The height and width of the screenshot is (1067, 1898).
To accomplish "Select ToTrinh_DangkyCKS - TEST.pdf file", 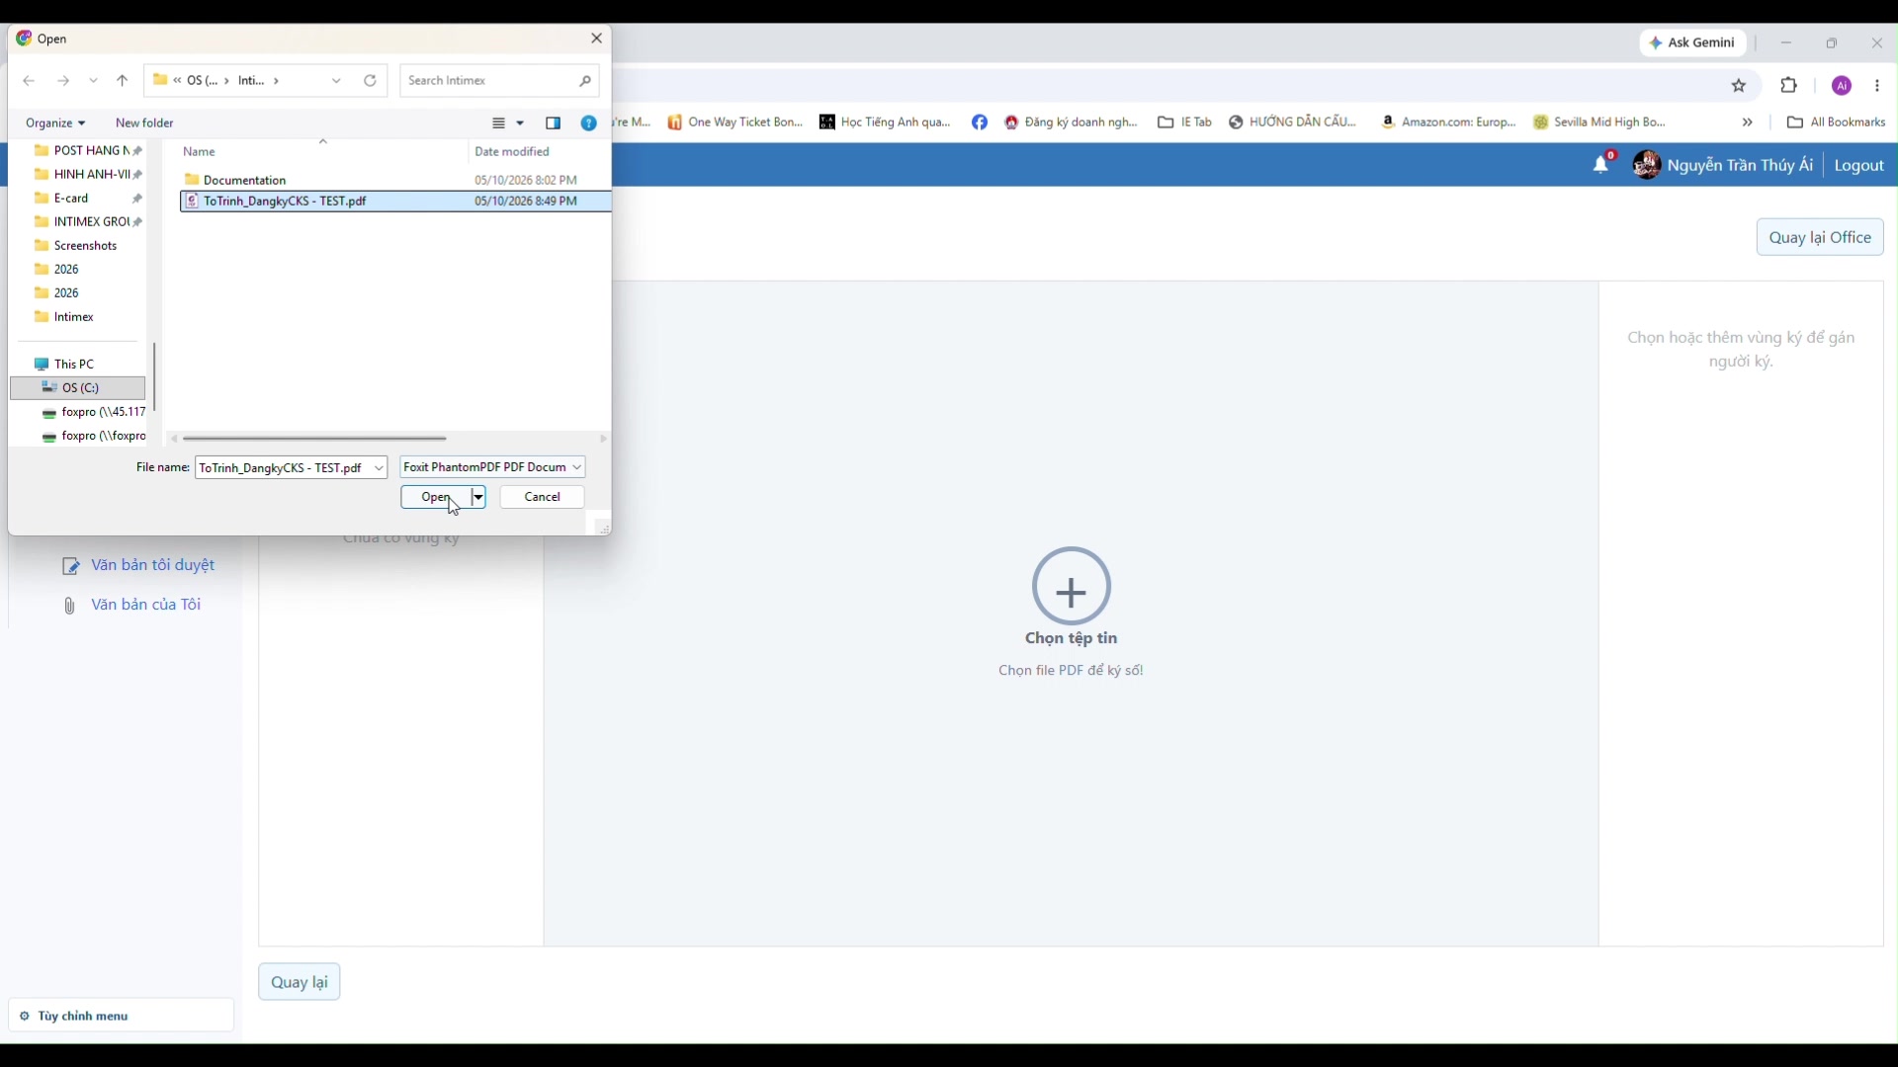I will (x=395, y=202).
